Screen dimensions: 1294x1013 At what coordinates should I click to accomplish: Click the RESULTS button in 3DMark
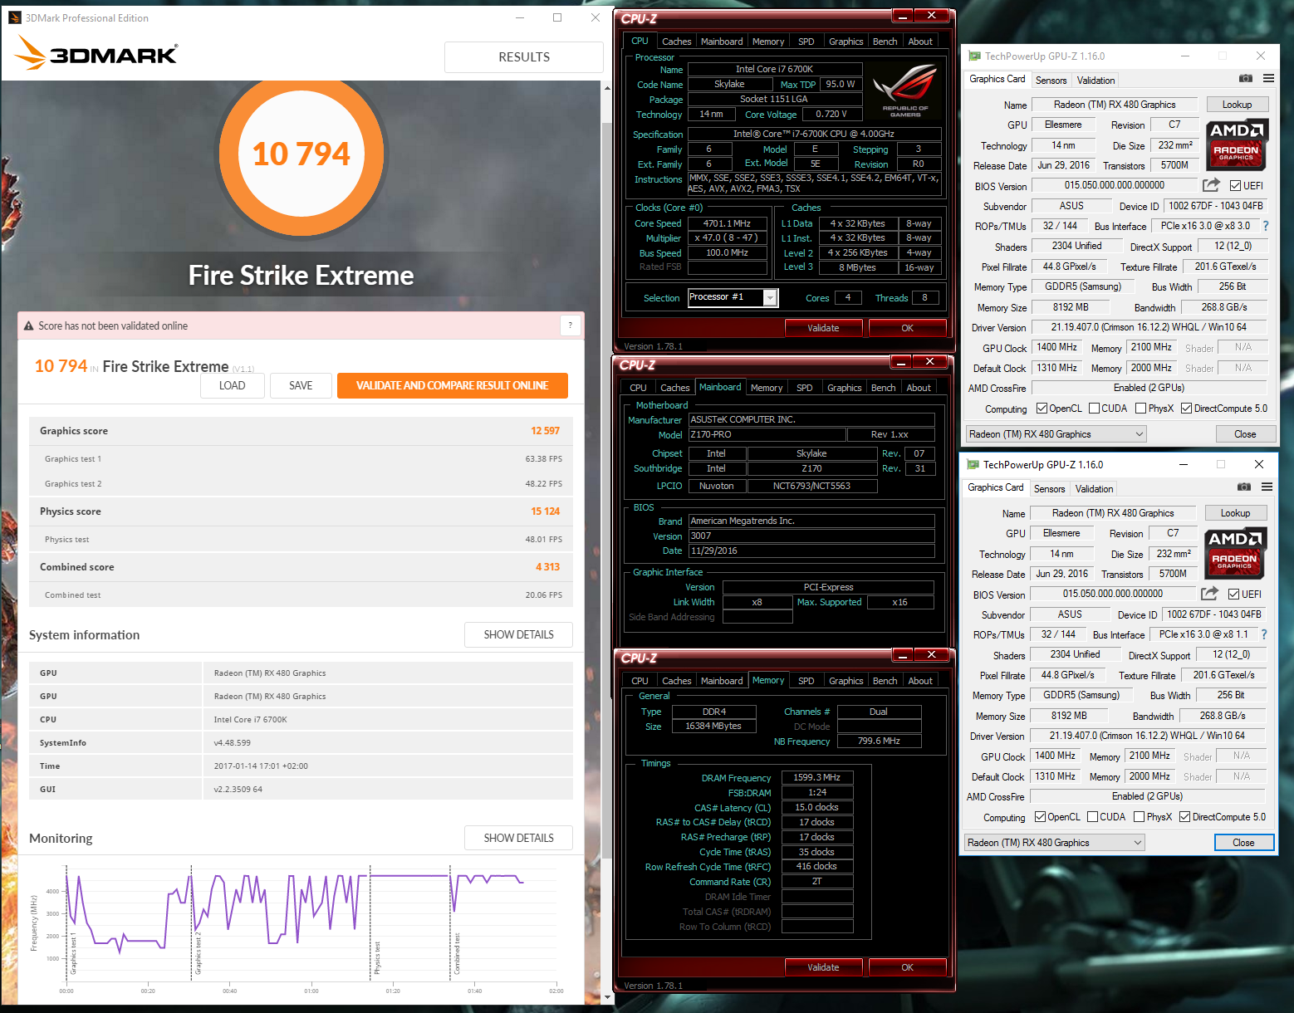523,57
